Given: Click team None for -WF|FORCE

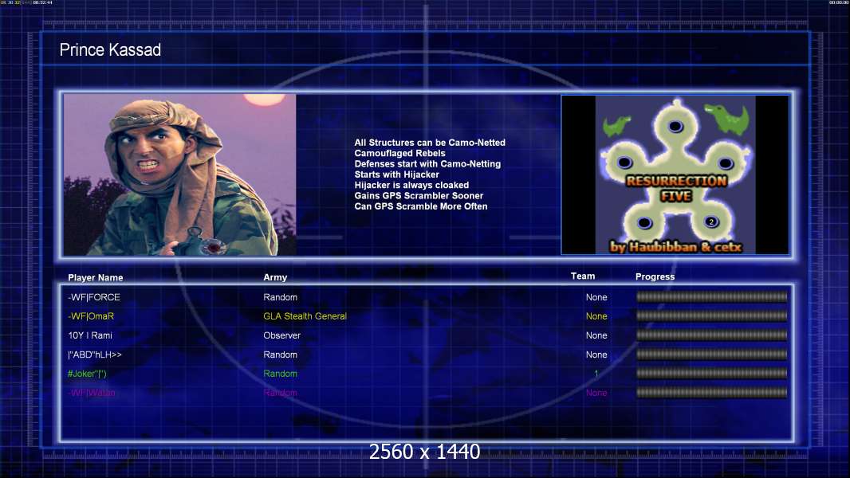Looking at the screenshot, I should (x=596, y=297).
